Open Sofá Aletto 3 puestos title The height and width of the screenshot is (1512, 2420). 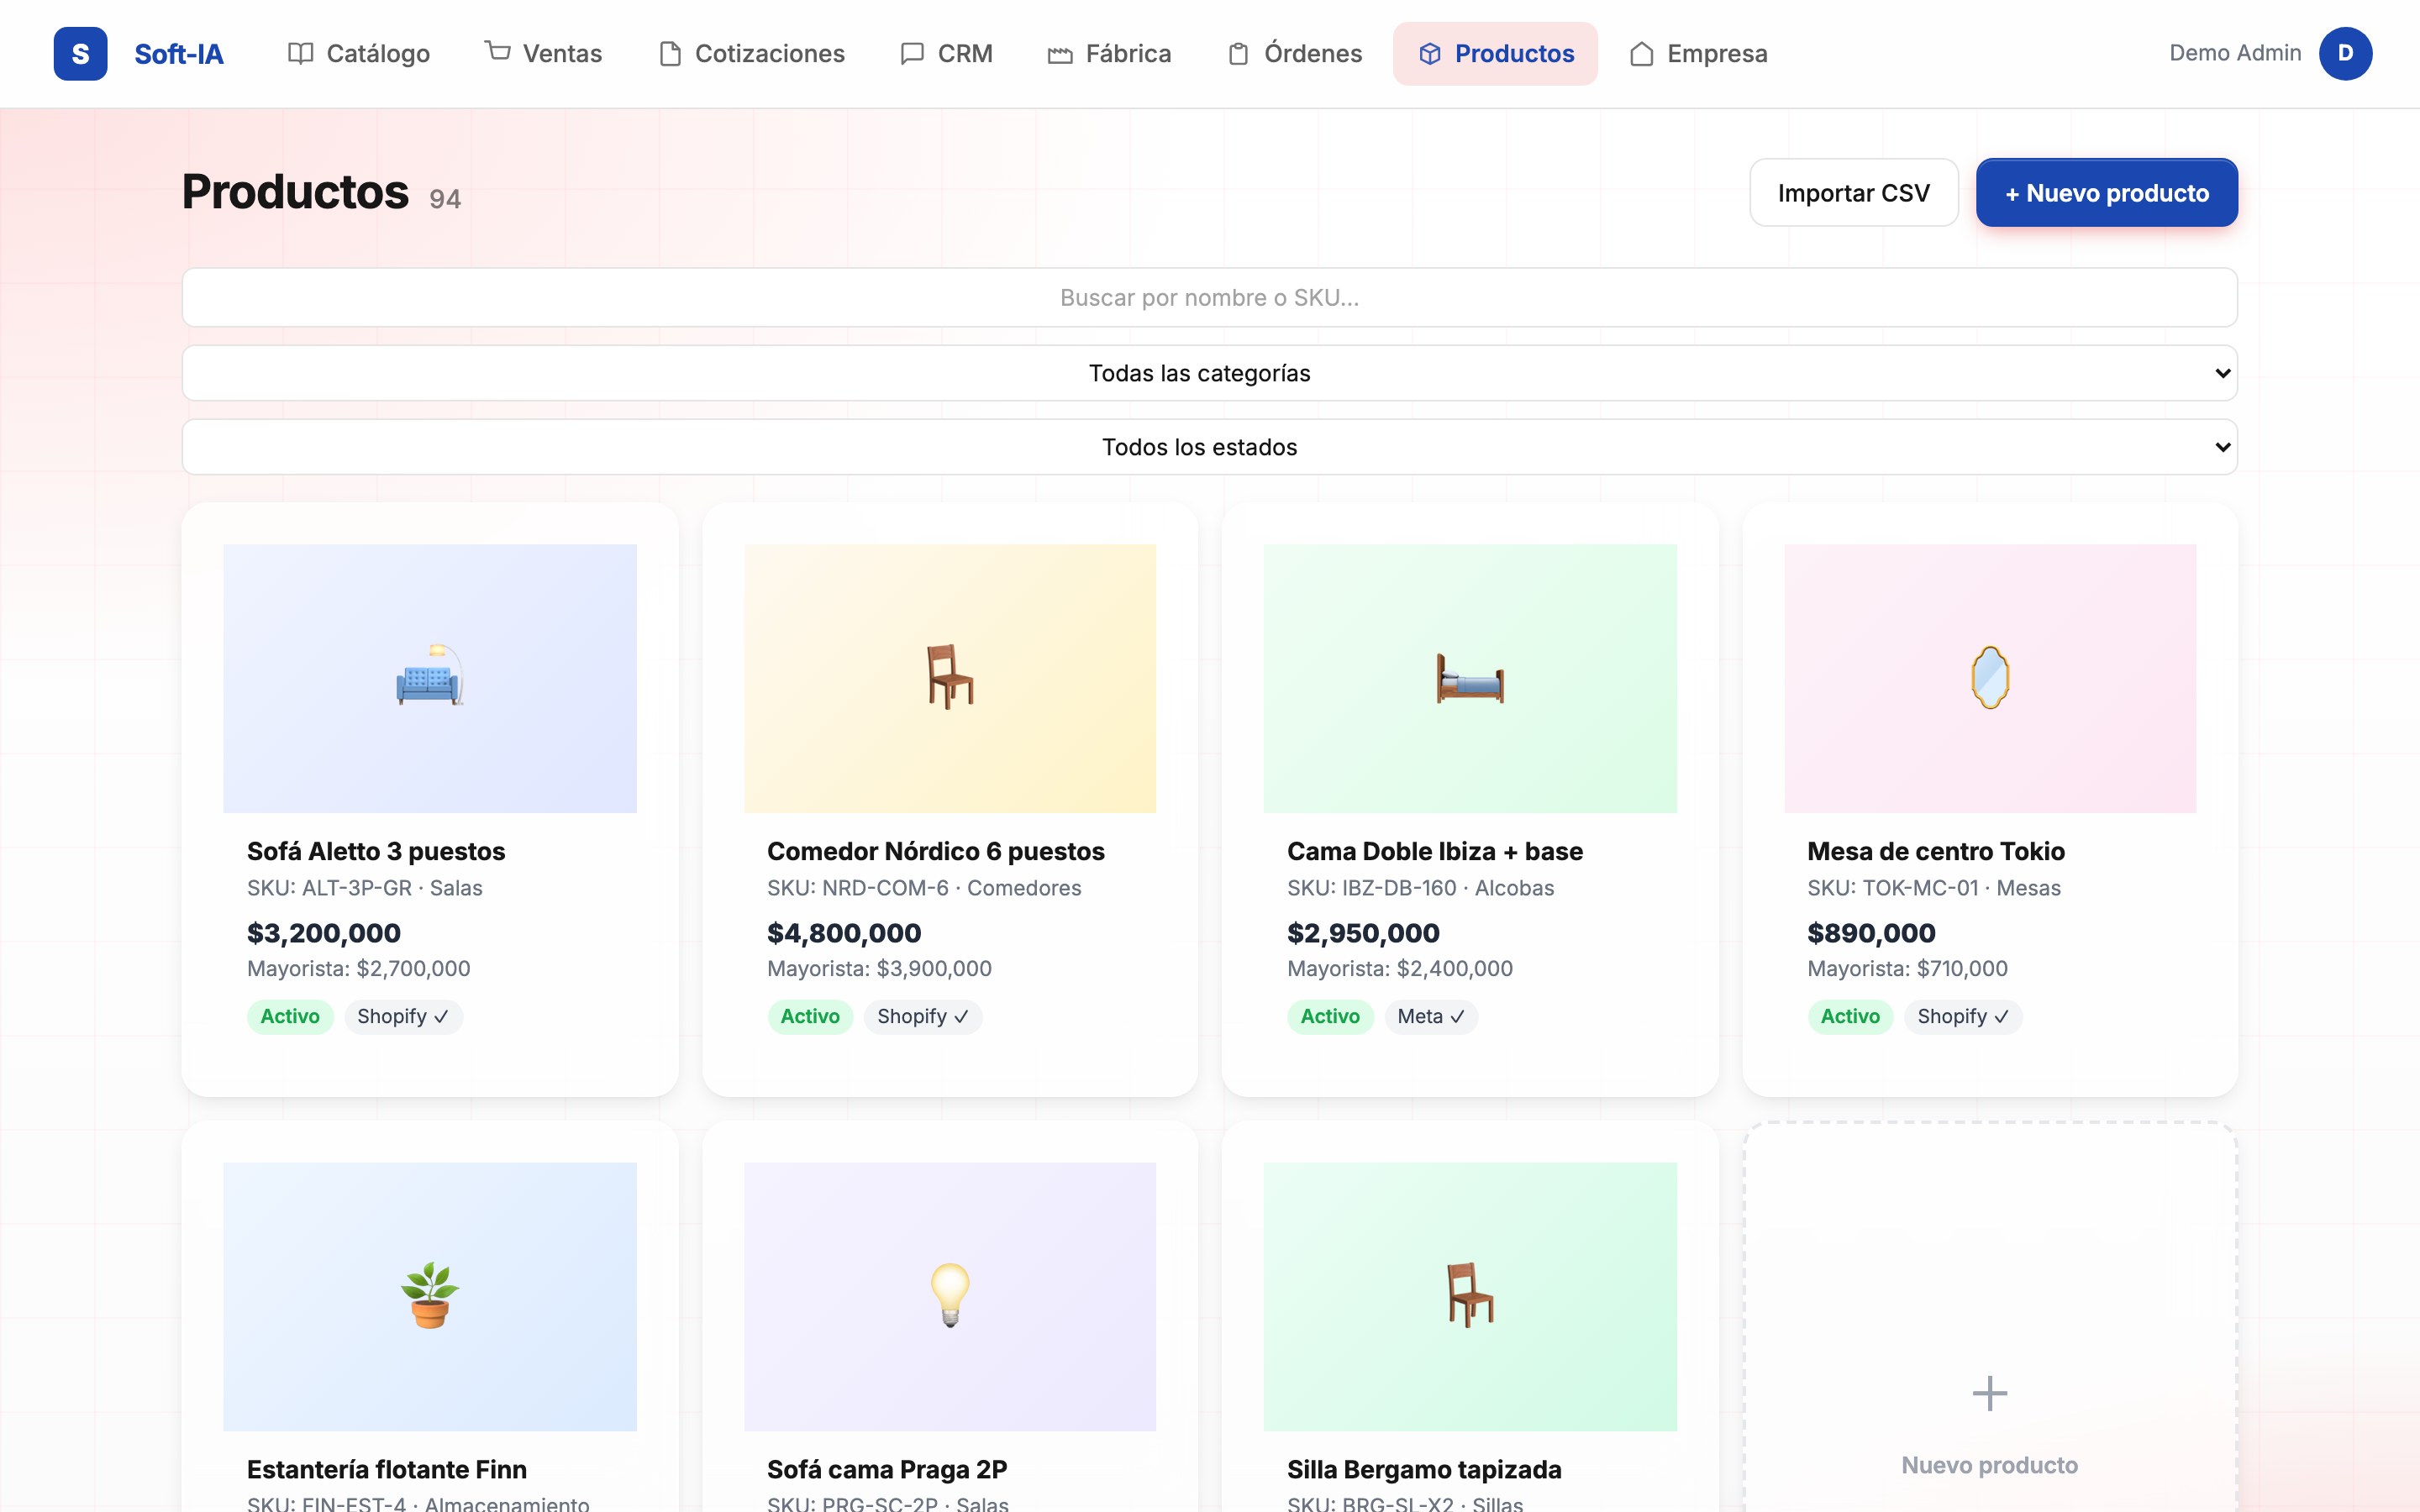point(376,851)
